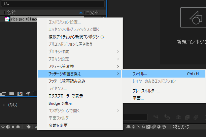Select ファイル... from the replace footage submenu

pos(140,74)
